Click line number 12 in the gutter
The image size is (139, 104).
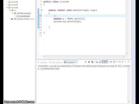coord(41,21)
